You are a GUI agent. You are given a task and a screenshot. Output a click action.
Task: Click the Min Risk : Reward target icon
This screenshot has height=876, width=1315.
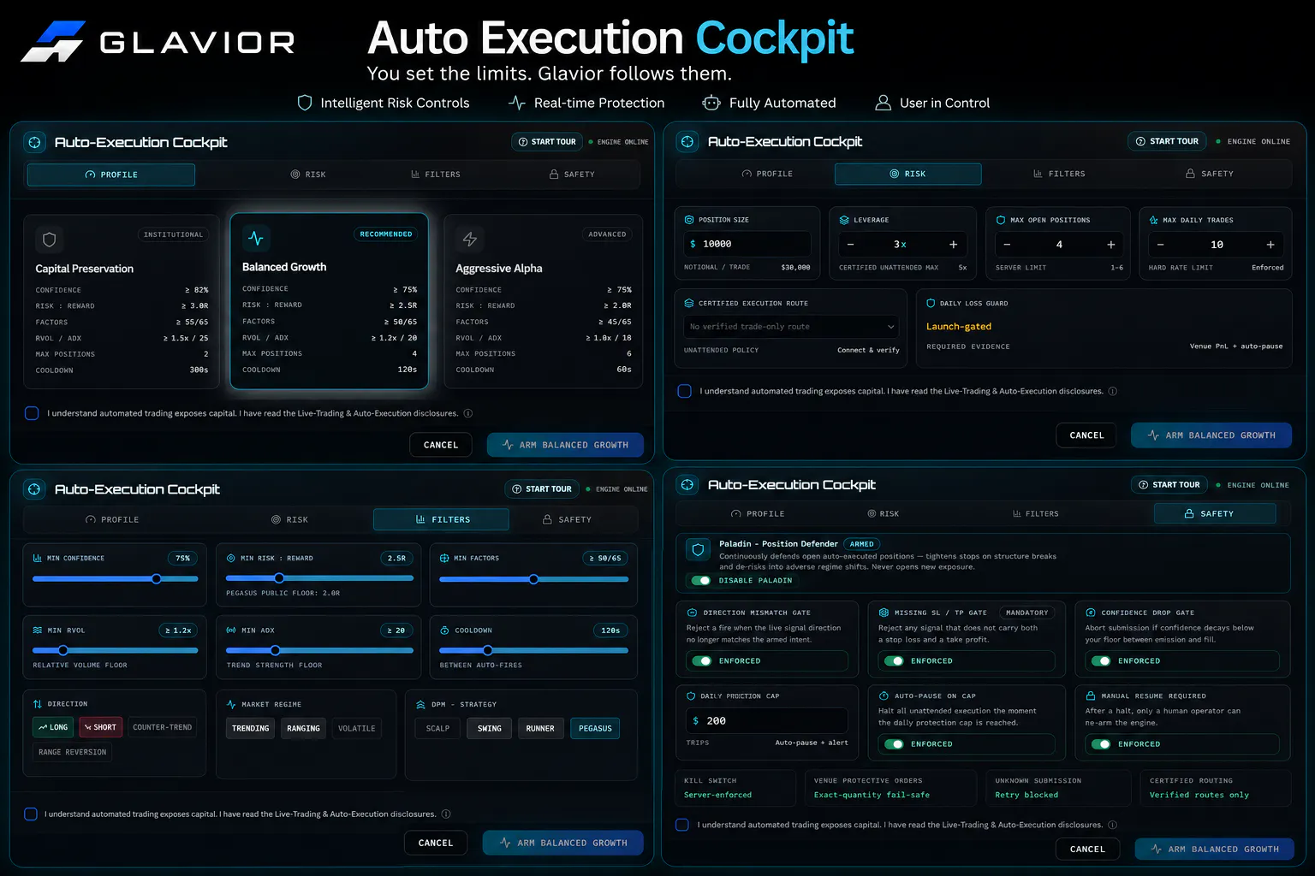231,558
